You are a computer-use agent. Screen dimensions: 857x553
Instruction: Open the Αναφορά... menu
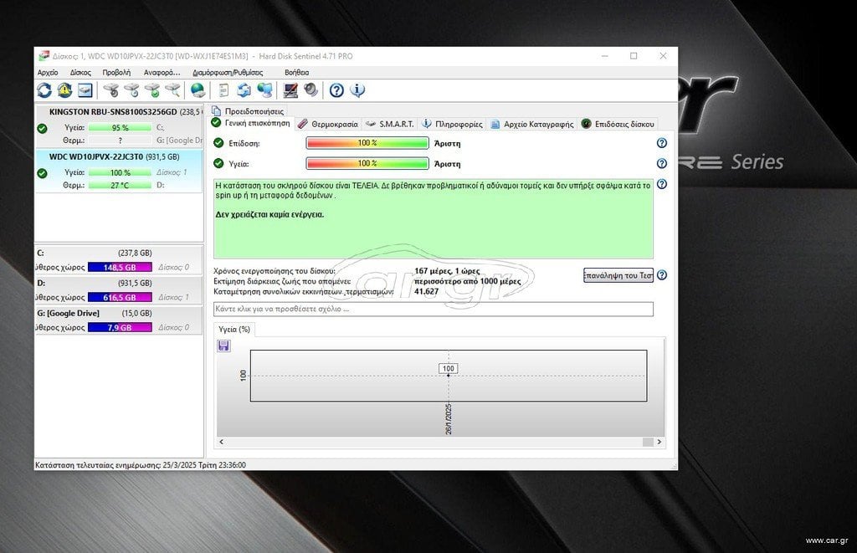coord(162,73)
